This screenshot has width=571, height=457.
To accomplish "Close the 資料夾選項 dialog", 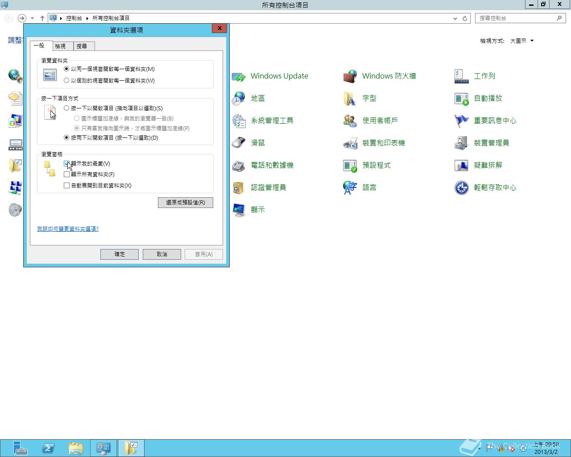I will pos(219,28).
